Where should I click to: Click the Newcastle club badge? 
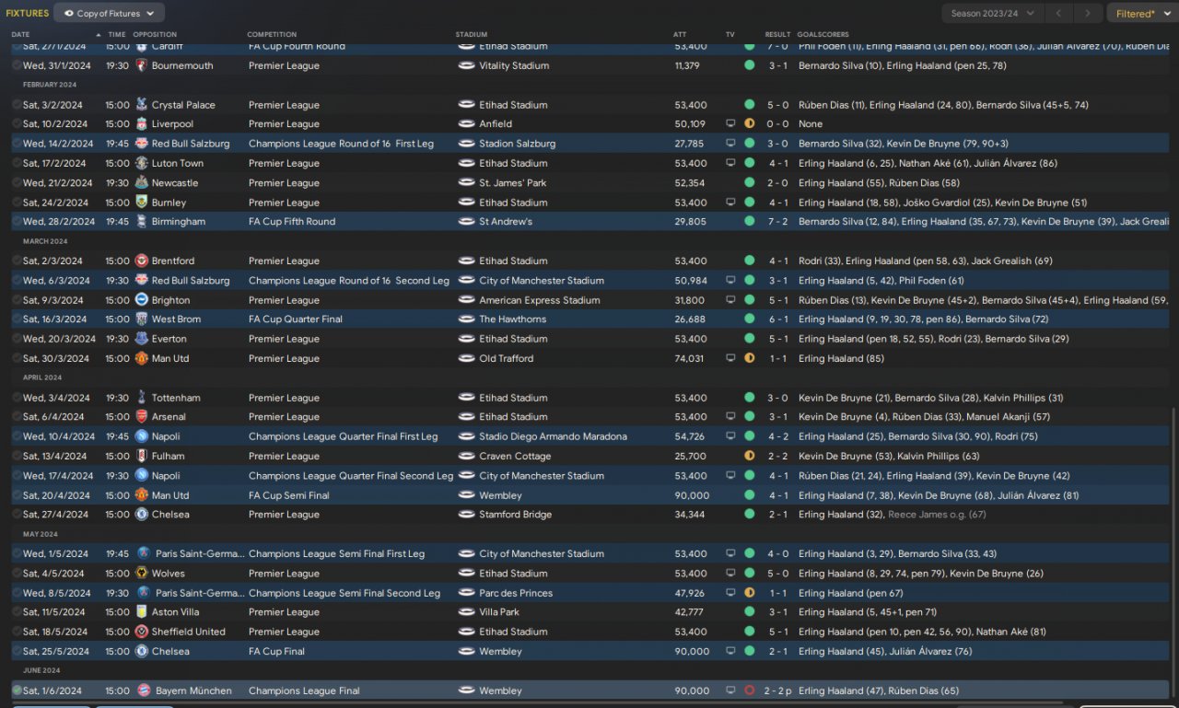[142, 182]
